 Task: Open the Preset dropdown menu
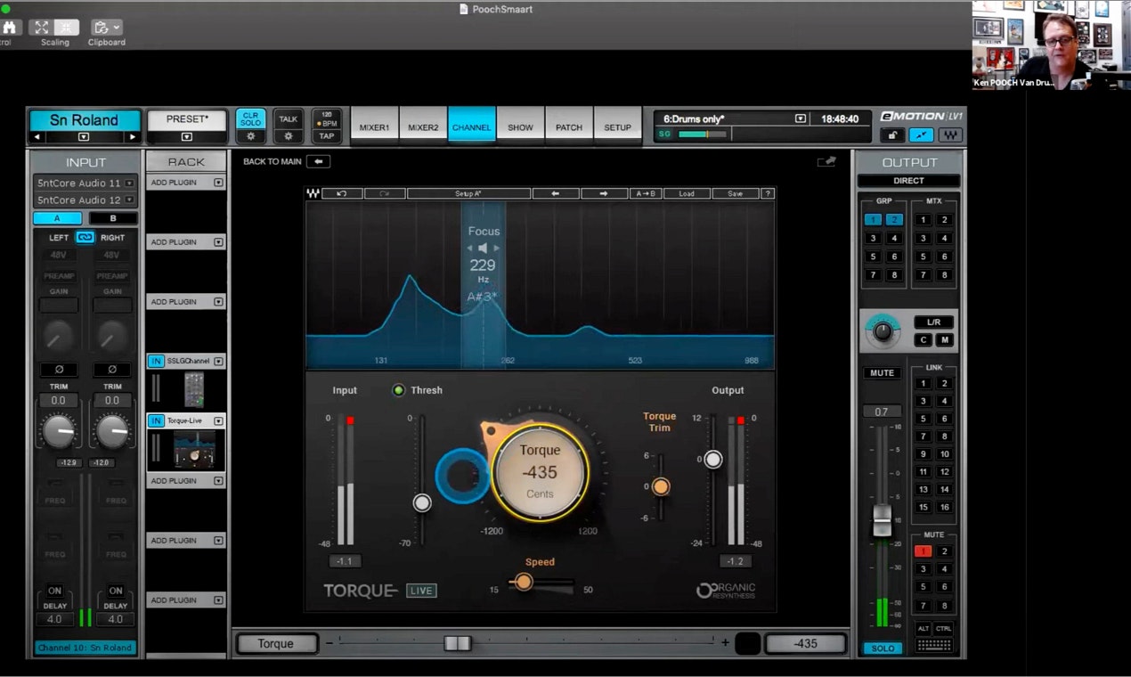[x=187, y=137]
